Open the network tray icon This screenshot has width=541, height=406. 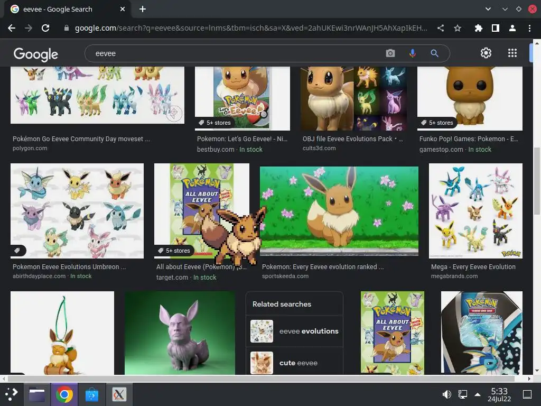coord(463,394)
